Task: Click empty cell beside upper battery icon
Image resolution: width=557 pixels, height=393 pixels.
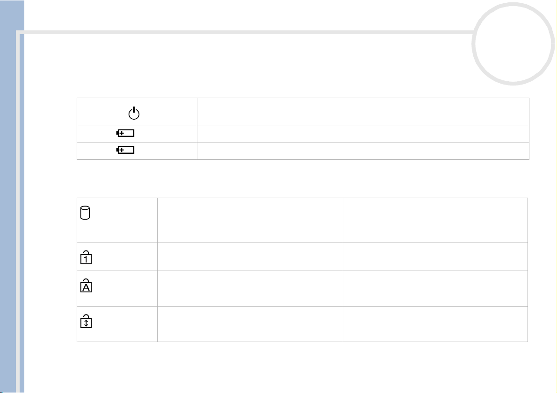Action: point(363,134)
